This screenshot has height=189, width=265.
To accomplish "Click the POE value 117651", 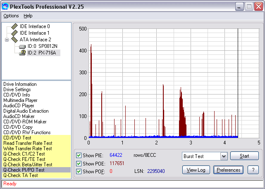I will point(117,163).
